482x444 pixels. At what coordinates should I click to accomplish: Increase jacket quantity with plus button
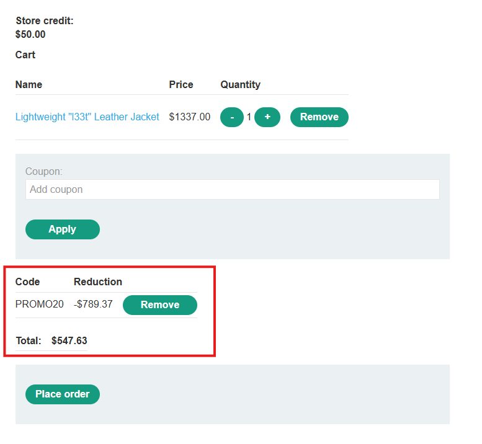(x=267, y=117)
